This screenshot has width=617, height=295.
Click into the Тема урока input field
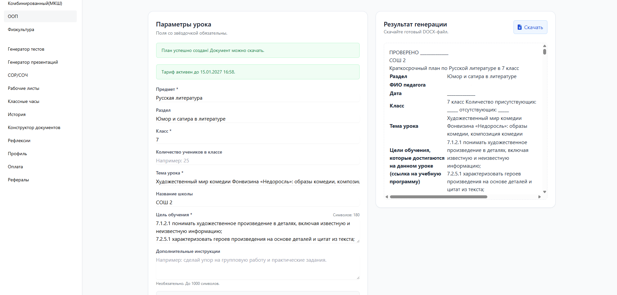tap(257, 182)
